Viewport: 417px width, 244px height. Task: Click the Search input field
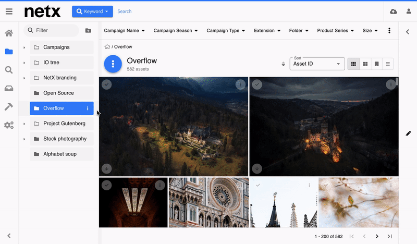(125, 11)
